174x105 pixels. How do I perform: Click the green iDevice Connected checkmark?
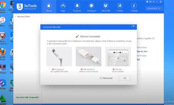[77, 36]
